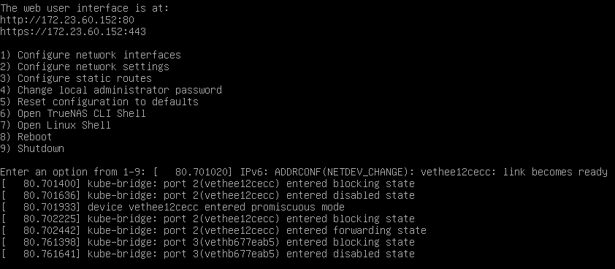The height and width of the screenshot is (269, 615).
Task: Select option 1 Configure network interfaces
Action: click(91, 55)
